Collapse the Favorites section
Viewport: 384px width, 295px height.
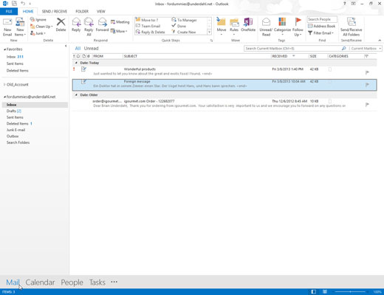(x=4, y=49)
